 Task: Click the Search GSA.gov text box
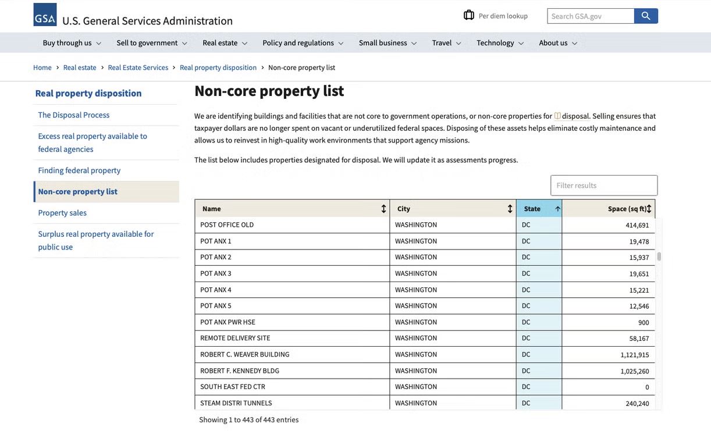590,16
